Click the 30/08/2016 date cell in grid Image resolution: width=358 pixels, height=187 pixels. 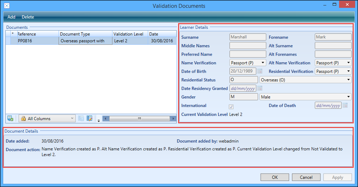pyautogui.click(x=162, y=41)
